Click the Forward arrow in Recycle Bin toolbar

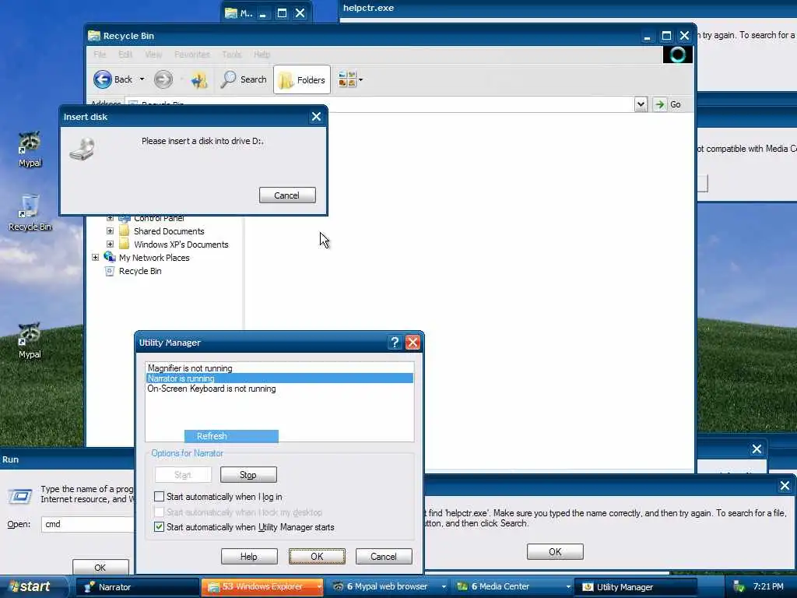163,79
